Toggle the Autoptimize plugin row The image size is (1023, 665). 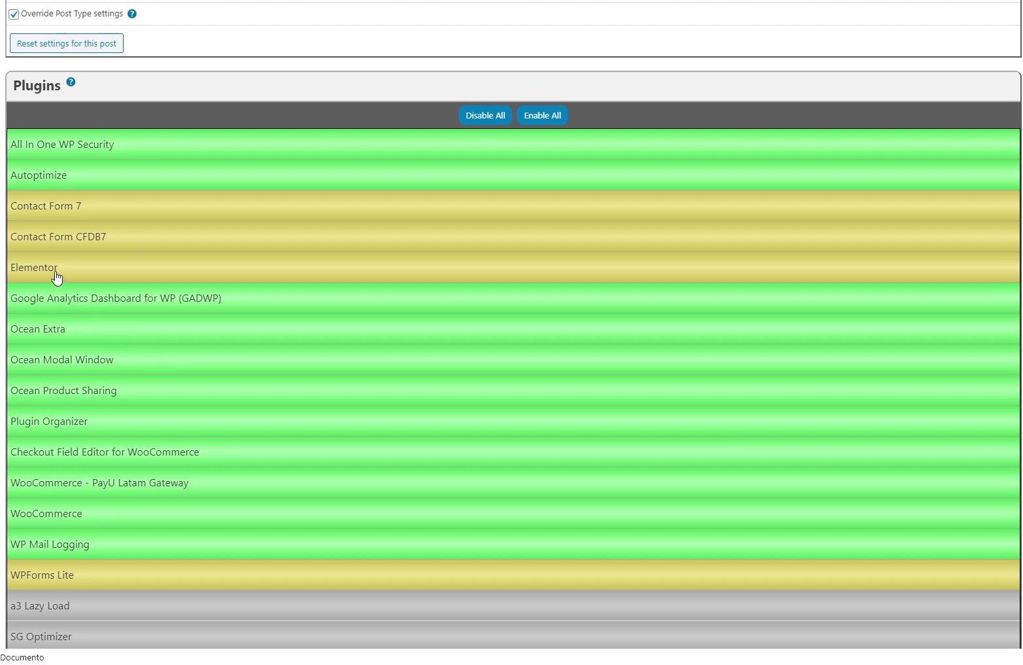pyautogui.click(x=513, y=175)
